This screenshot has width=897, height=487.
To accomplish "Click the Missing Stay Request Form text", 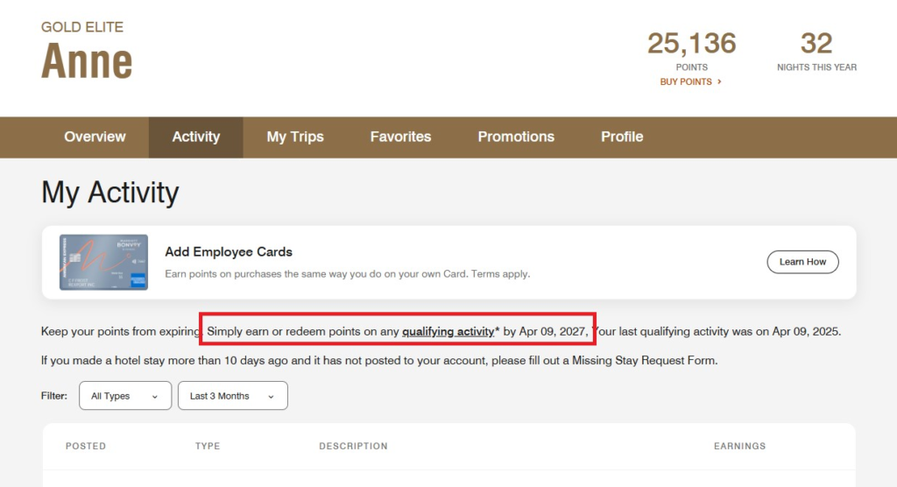I will pos(644,361).
